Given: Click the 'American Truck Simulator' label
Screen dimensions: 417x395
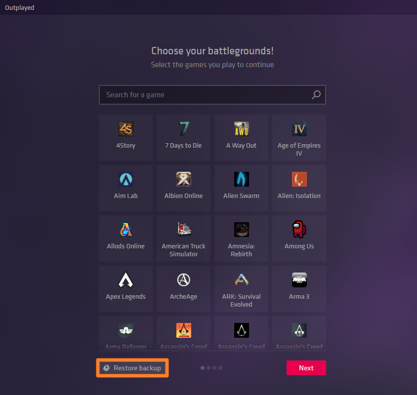Looking at the screenshot, I should (183, 250).
